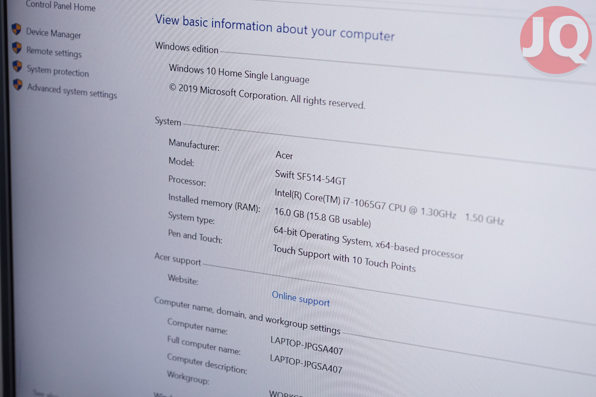Image resolution: width=596 pixels, height=397 pixels.
Task: Click the 'System' section heading
Action: tap(168, 121)
